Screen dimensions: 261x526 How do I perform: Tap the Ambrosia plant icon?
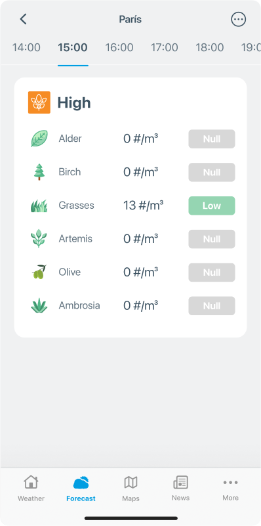coord(39,305)
